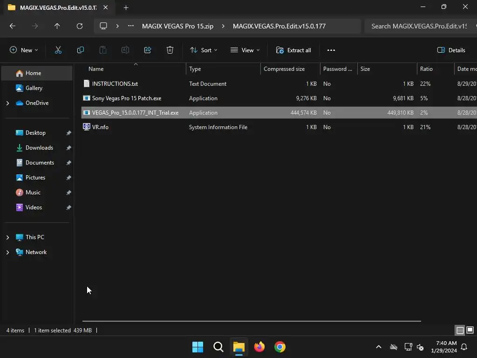Open Windows Start menu
The image size is (477, 358).
[198, 347]
